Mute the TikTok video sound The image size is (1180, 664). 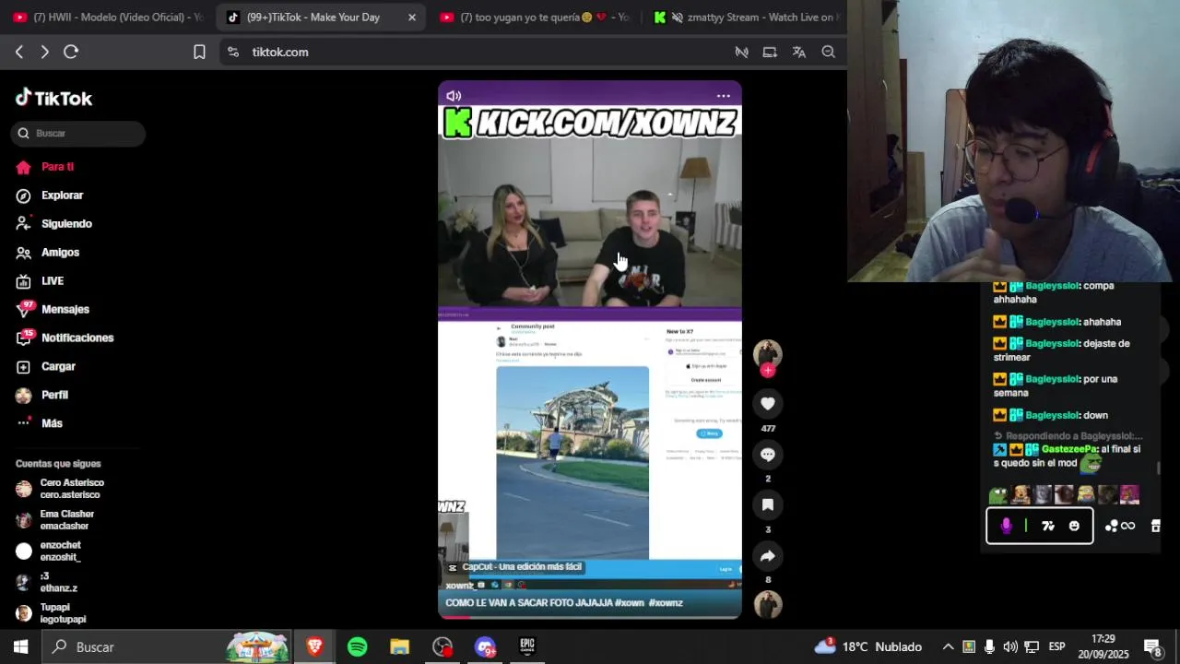coord(454,96)
